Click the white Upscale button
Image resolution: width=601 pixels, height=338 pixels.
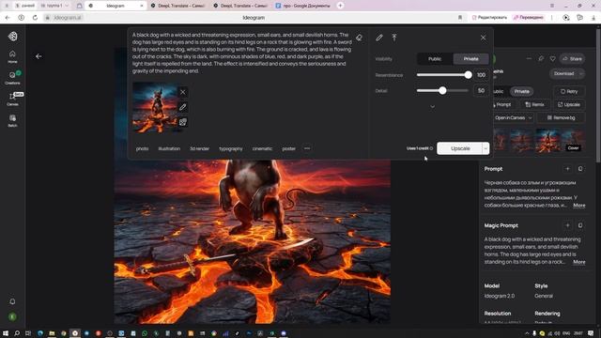point(459,148)
